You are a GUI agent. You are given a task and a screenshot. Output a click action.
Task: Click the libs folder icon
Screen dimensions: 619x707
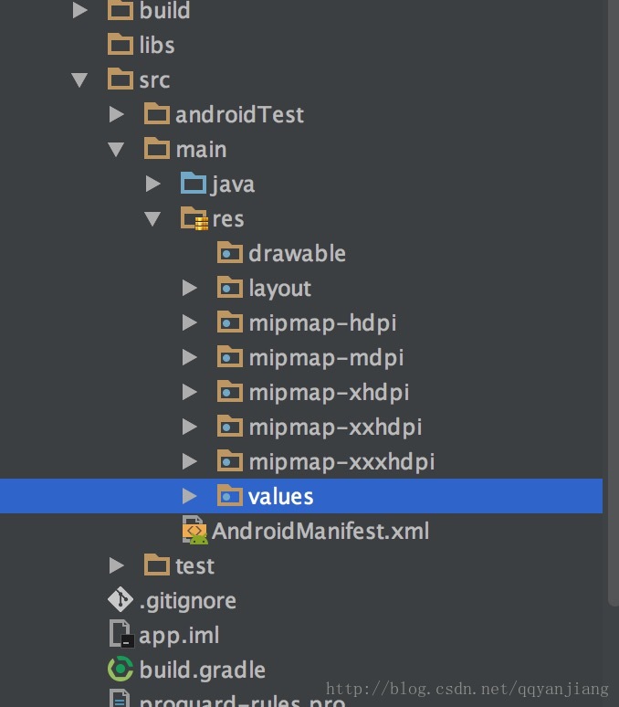tap(121, 44)
